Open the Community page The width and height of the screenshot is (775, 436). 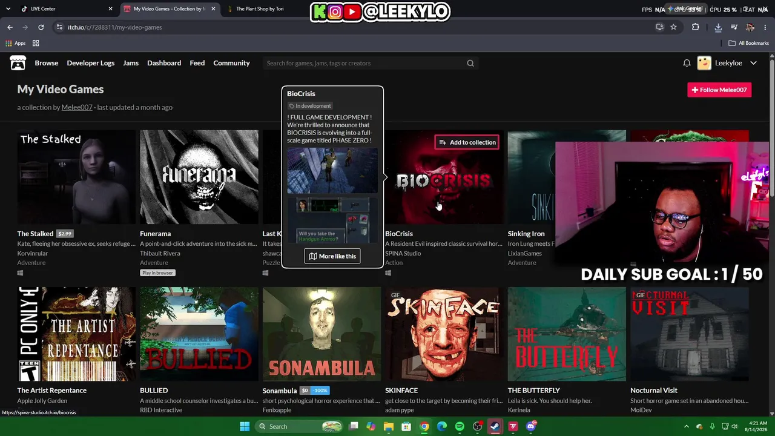231,63
